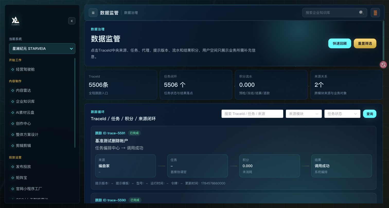Click the 结果 调用成功 step box
Viewport: 389px width, 208px height.
click(x=342, y=166)
